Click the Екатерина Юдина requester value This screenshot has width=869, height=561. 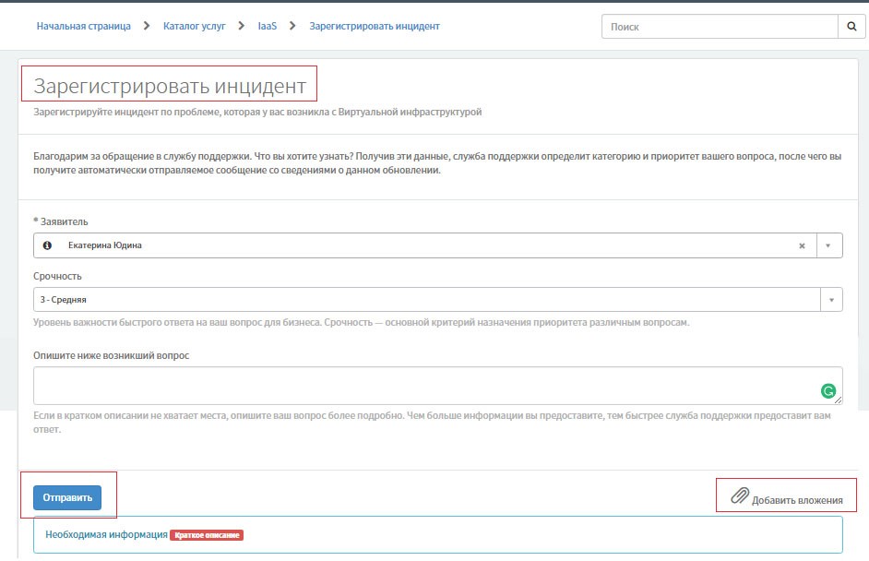(105, 245)
